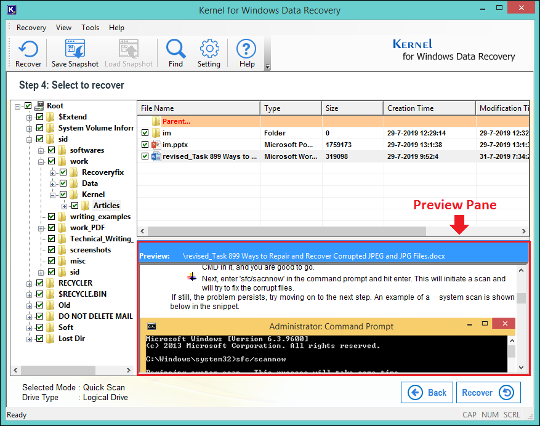The image size is (540, 426).
Task: Click the Old folder icon
Action: pyautogui.click(x=50, y=305)
